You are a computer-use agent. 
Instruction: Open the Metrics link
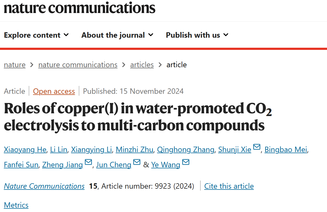tap(16, 205)
